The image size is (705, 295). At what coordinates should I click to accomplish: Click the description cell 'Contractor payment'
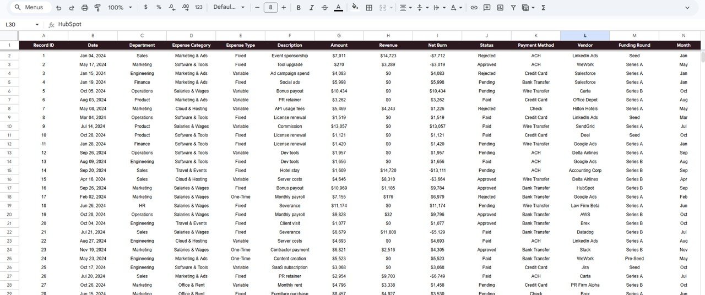click(290, 250)
